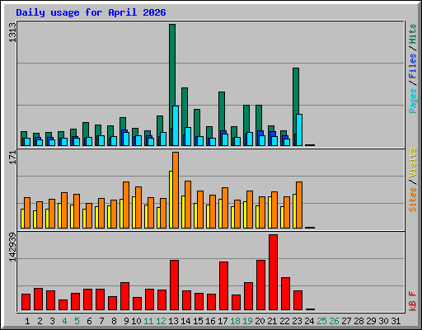The width and height of the screenshot is (422, 330).
Task: Click day label 21 on the x-axis
Action: (x=272, y=321)
